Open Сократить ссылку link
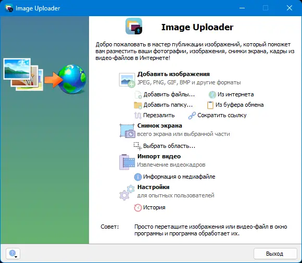302x263 pixels. coord(222,116)
